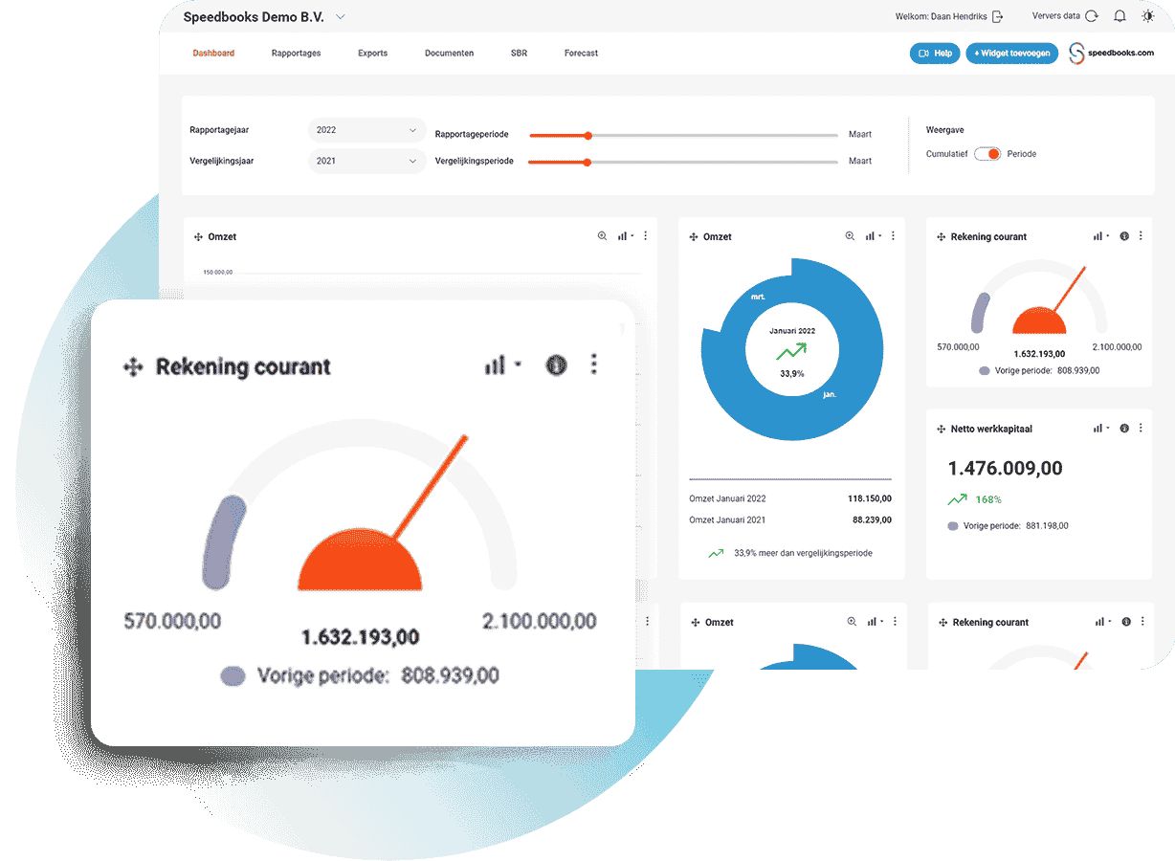Click the log out icon beside Daan Hendriks

click(997, 16)
